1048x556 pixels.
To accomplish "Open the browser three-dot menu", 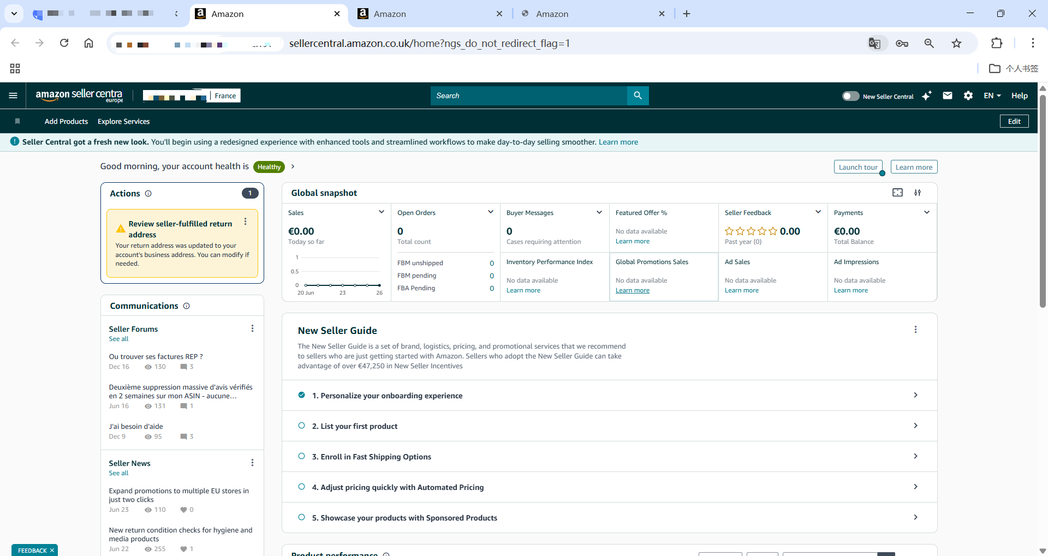I will [x=1033, y=43].
